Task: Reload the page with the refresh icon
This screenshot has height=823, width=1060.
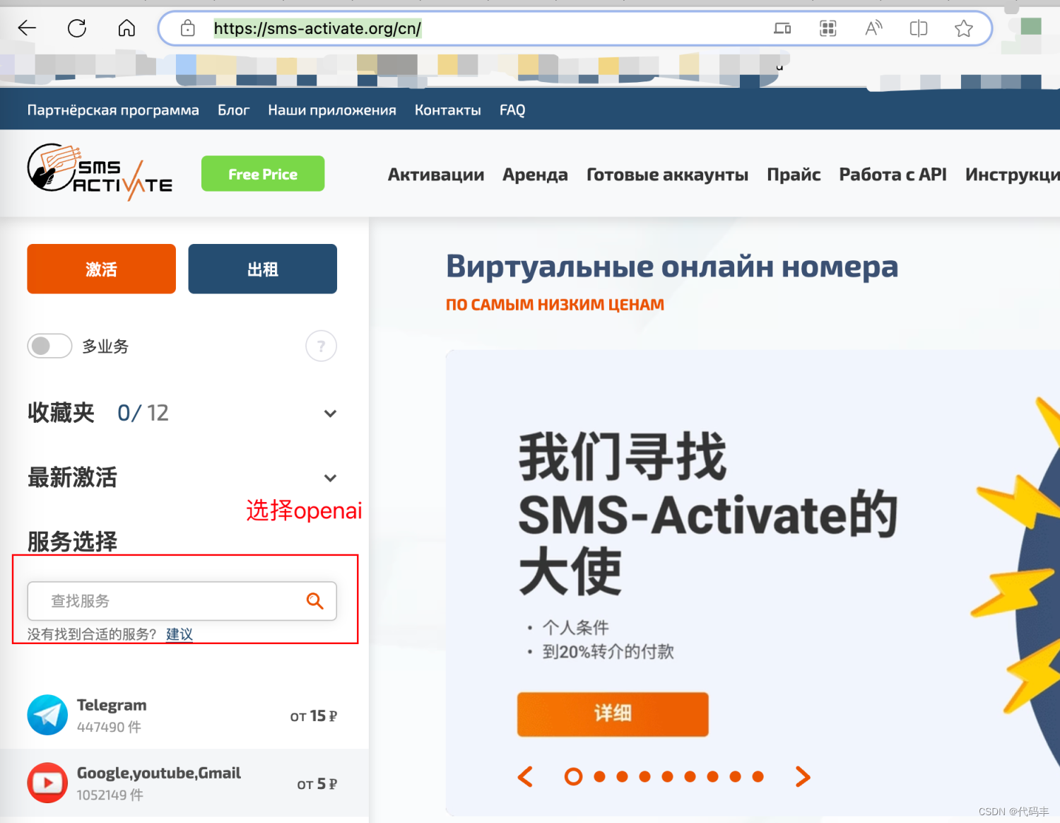Action: tap(77, 28)
